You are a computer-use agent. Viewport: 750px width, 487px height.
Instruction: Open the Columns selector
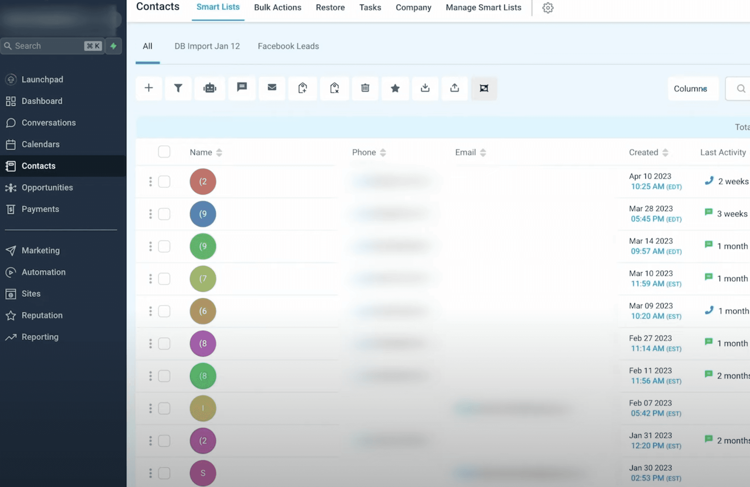[x=690, y=89]
